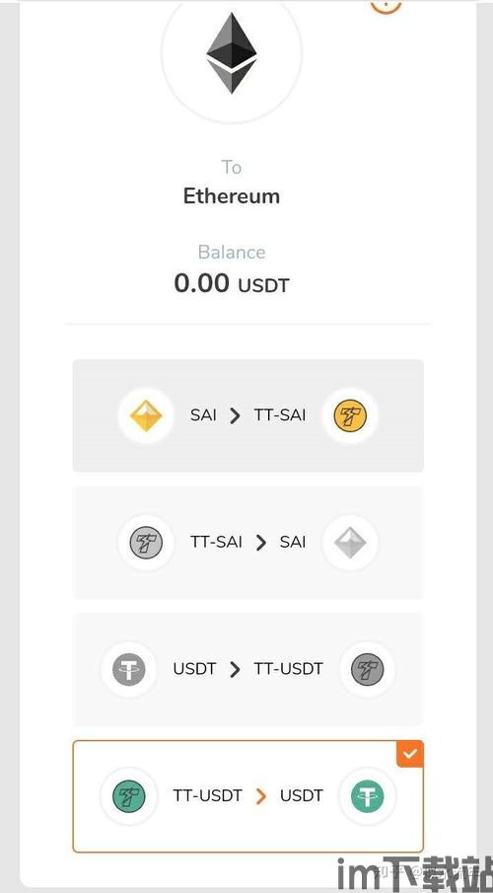Screen dimensions: 493x893
Task: Click the orange arrow in TT-USDT row
Action: point(260,796)
